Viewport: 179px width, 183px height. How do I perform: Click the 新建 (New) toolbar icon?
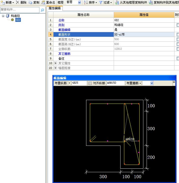click(3, 2)
